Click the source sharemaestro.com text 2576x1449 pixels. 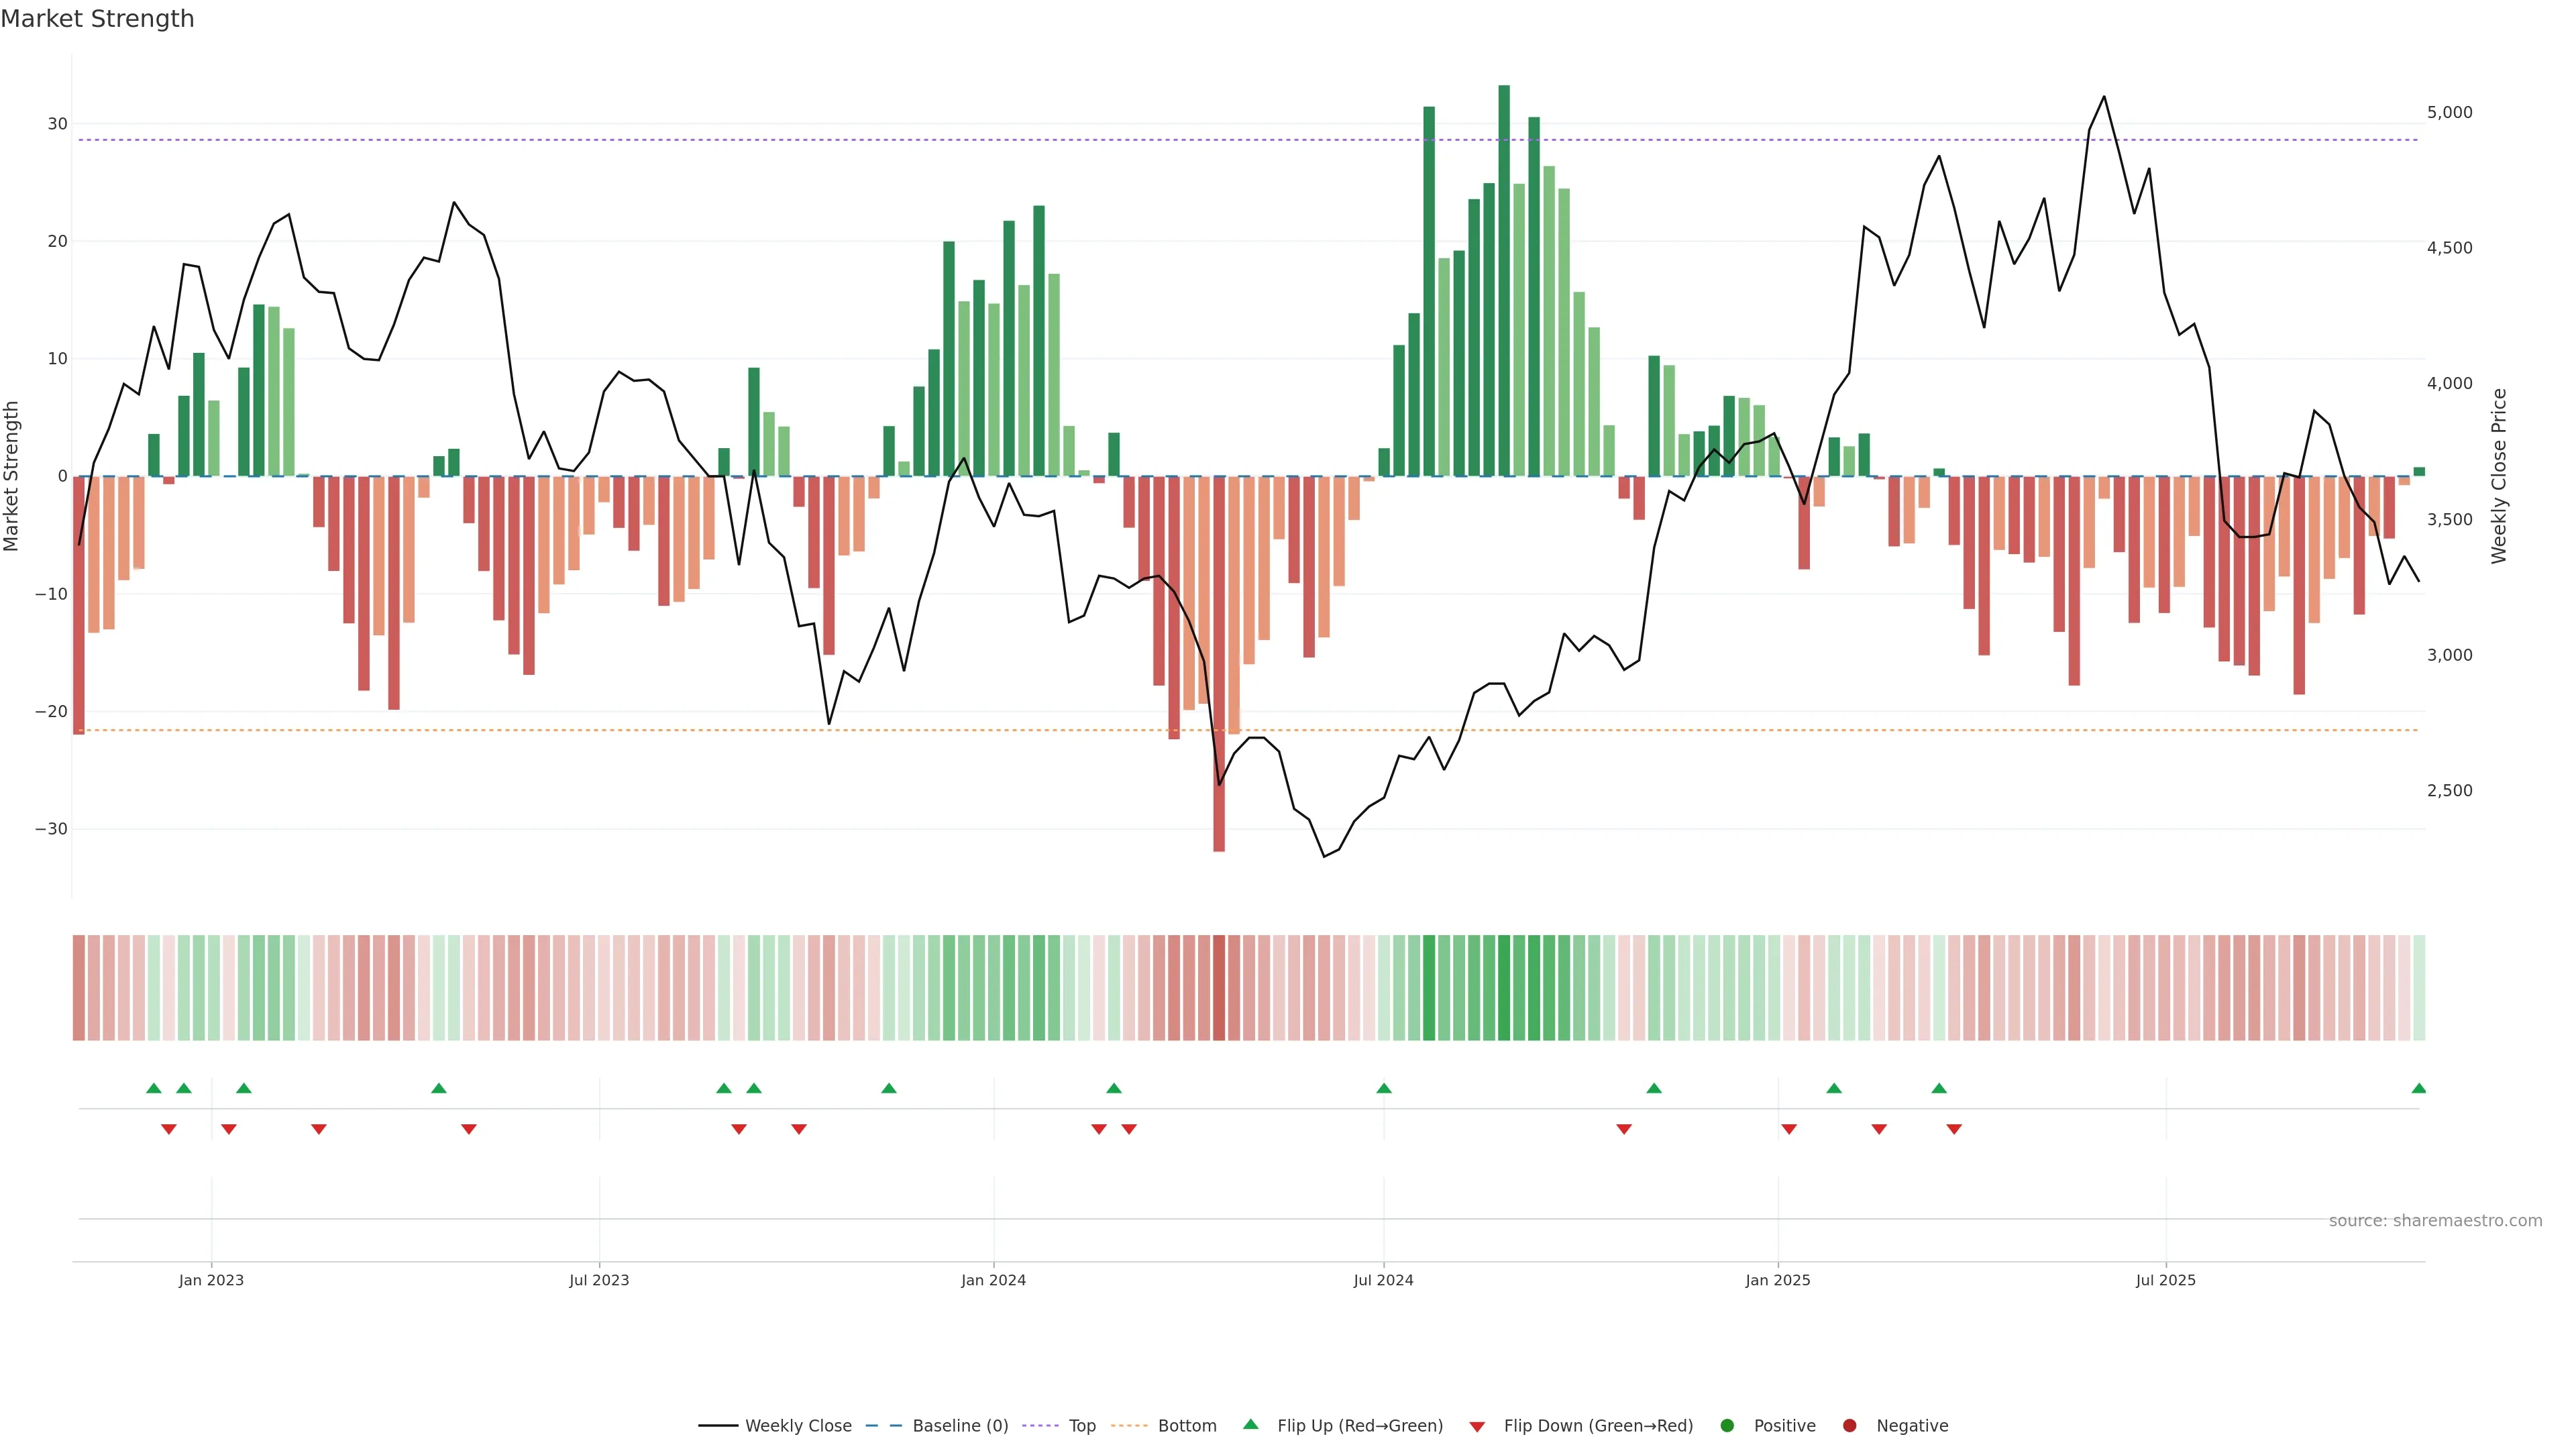[2435, 1220]
